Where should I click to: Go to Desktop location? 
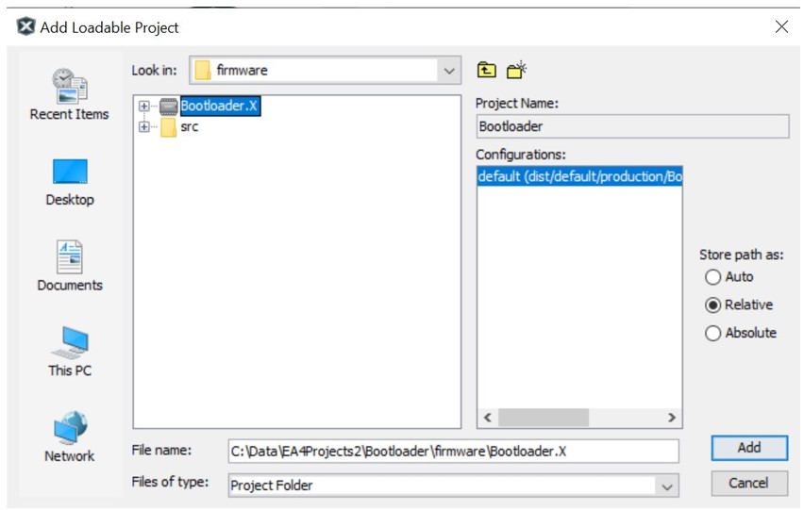click(x=70, y=182)
